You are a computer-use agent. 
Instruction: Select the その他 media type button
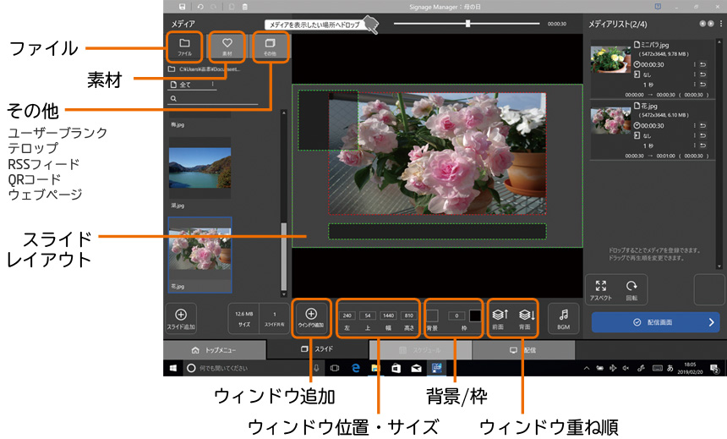[x=269, y=46]
